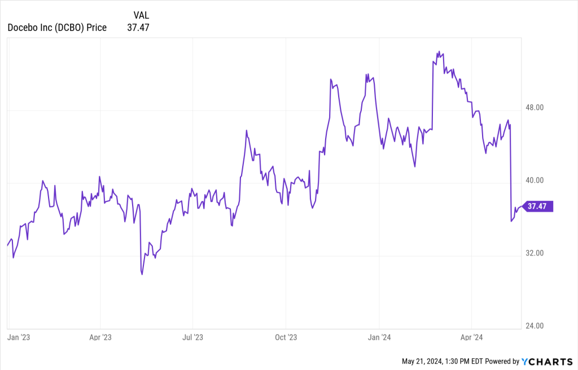Image resolution: width=578 pixels, height=370 pixels.
Task: Select the Jan '24 x-axis label
Action: (379, 337)
